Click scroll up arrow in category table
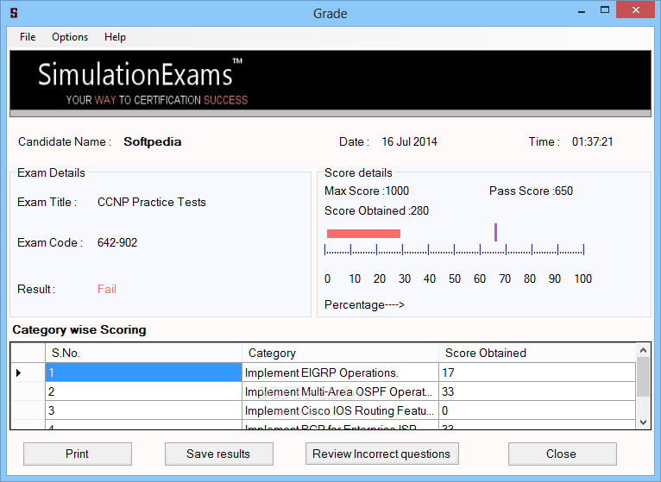The width and height of the screenshot is (661, 482). 643,350
